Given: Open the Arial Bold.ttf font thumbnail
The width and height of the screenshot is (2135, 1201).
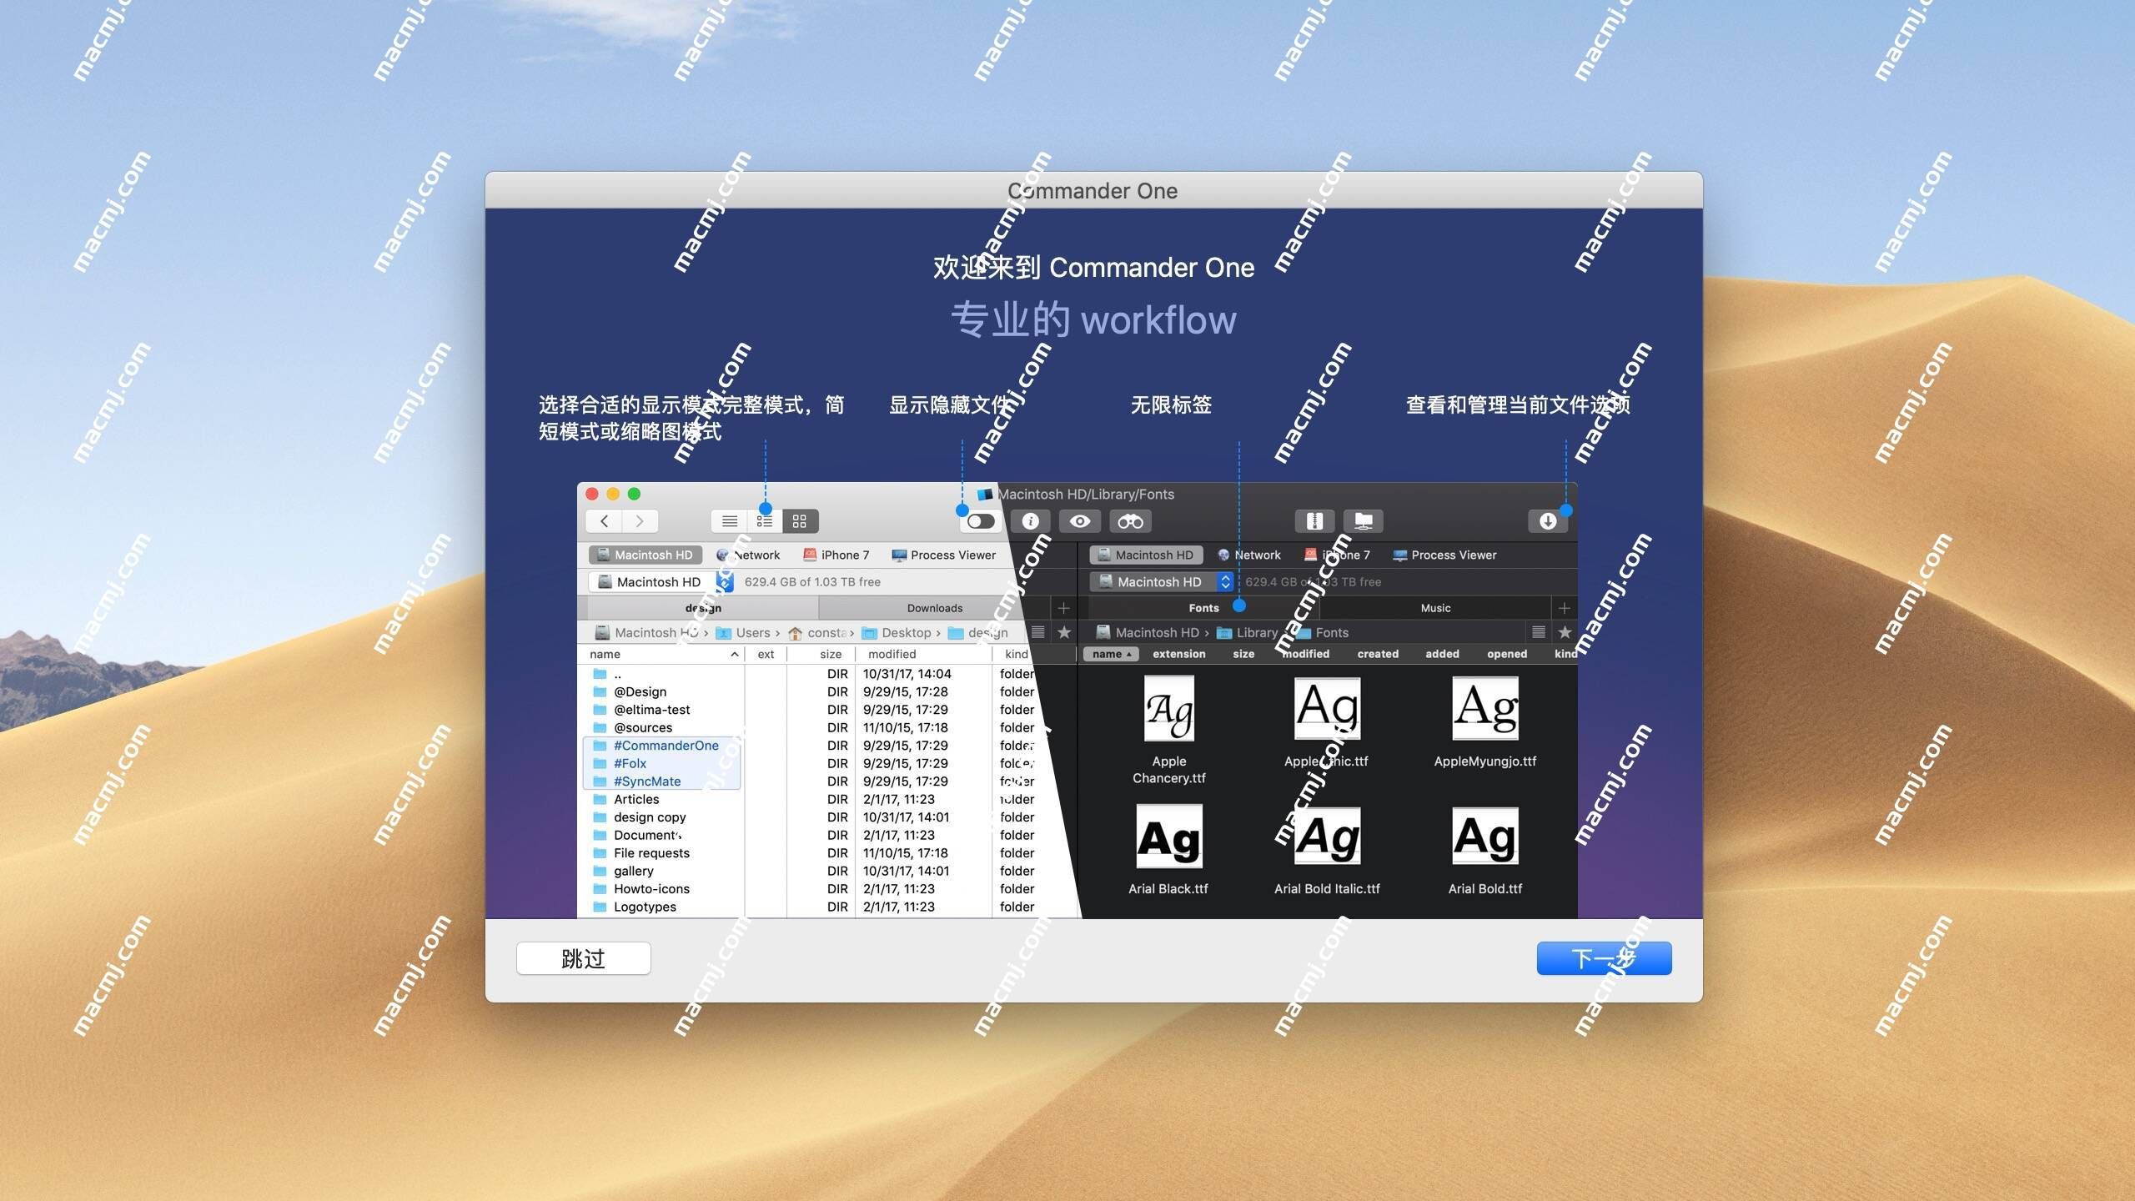Looking at the screenshot, I should click(1484, 836).
